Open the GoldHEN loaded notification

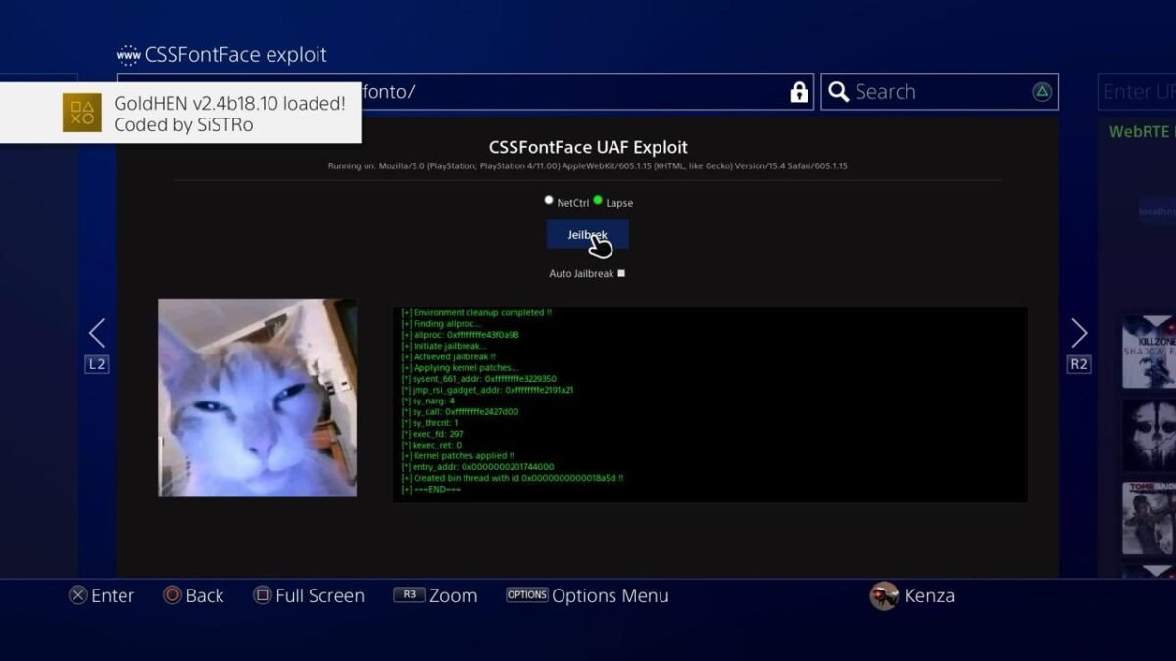(180, 113)
